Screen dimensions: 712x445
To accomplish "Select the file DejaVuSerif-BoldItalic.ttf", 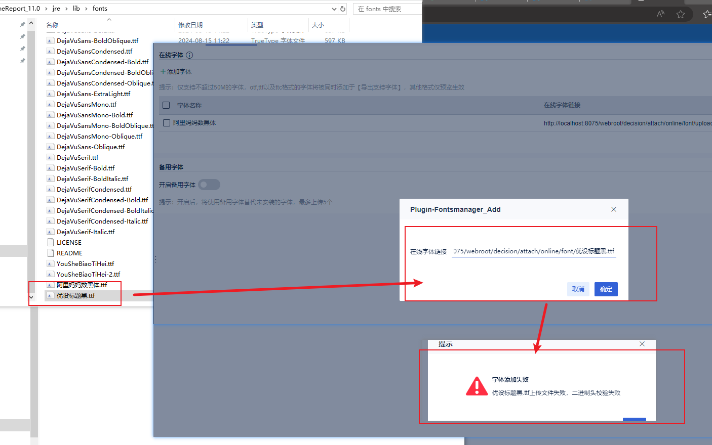I will coord(92,179).
